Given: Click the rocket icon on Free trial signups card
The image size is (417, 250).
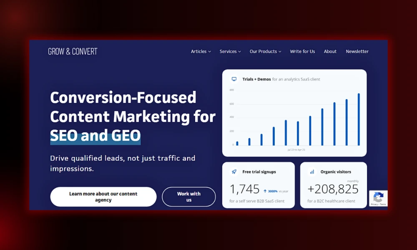Looking at the screenshot, I should coord(234,171).
